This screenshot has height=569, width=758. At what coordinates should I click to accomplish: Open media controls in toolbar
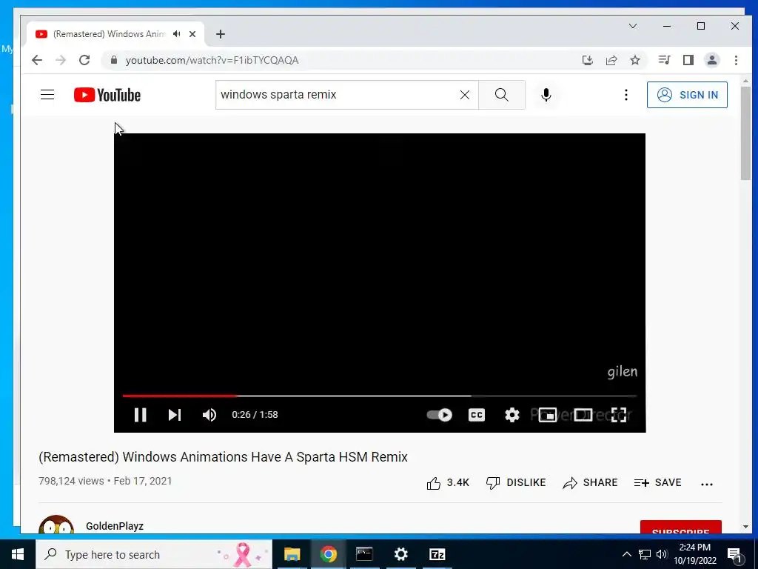coord(664,60)
